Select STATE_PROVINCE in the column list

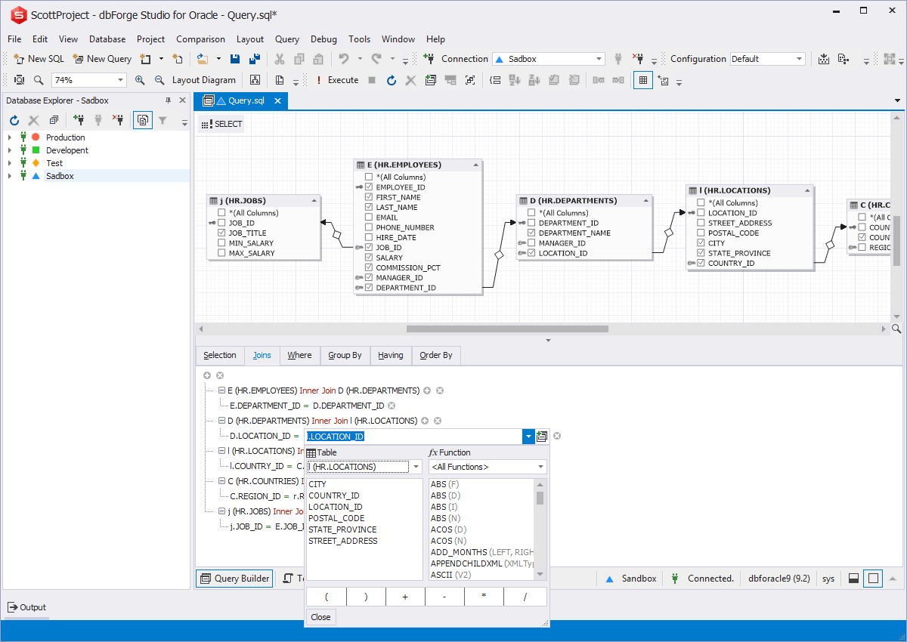(x=342, y=529)
